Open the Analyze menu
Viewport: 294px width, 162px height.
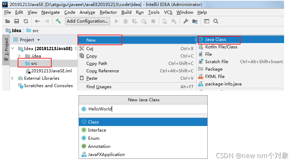(x=87, y=12)
